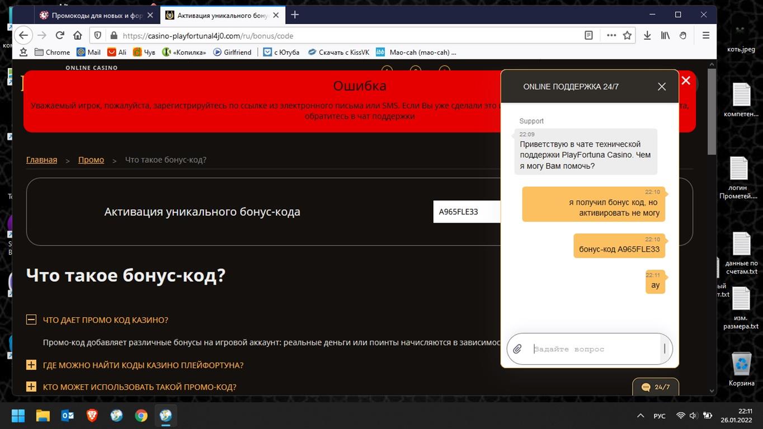This screenshot has width=763, height=429.
Task: Open Brave browser from taskbar
Action: click(x=92, y=416)
